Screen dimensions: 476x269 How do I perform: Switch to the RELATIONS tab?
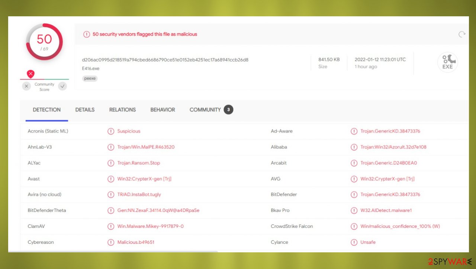(x=122, y=110)
